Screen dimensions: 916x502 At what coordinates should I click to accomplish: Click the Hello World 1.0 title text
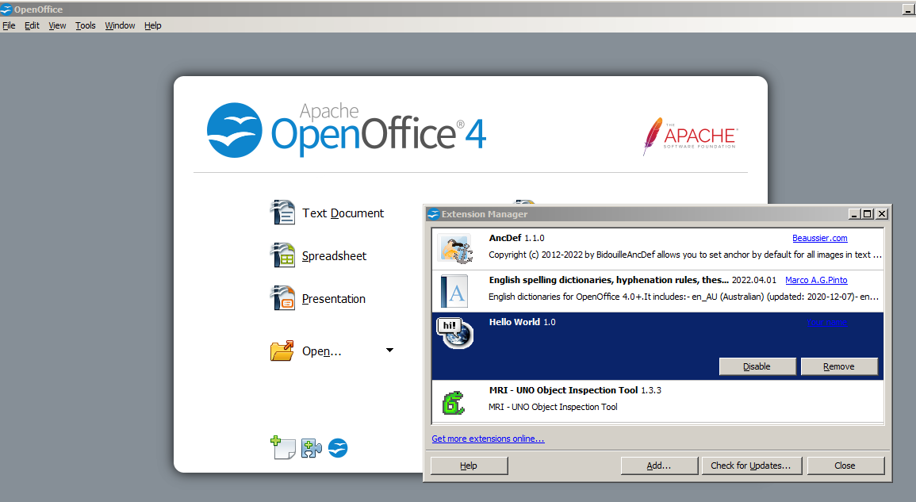click(x=523, y=322)
